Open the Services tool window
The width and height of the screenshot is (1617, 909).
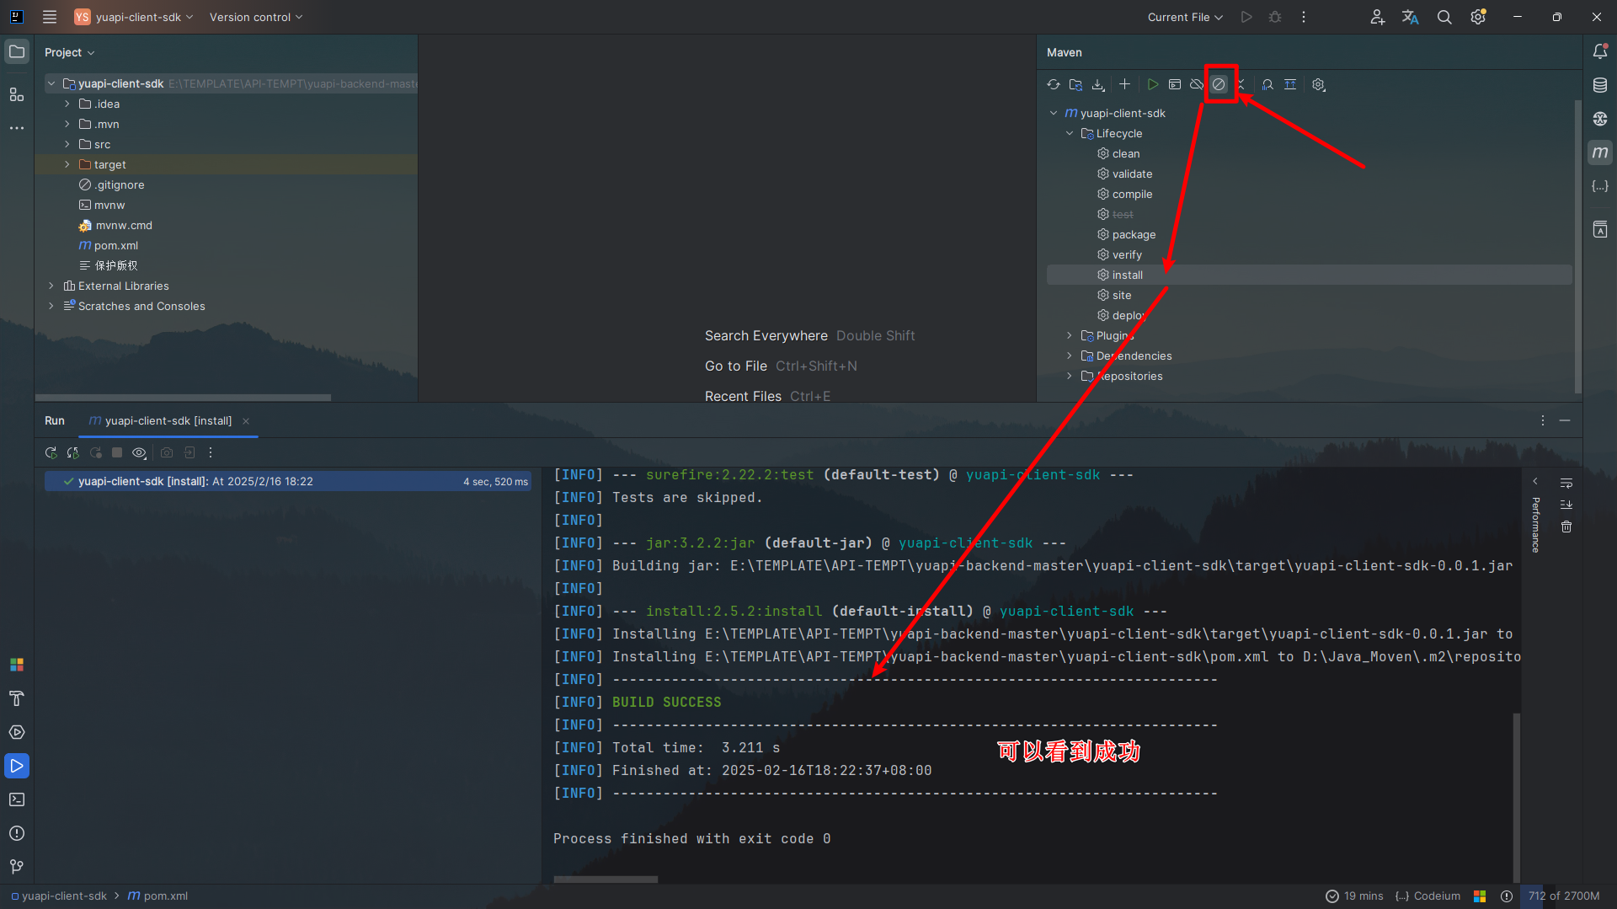17,732
